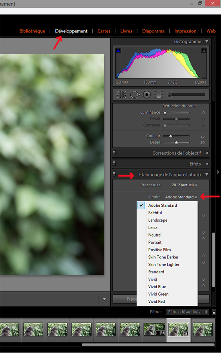The image size is (221, 353).
Task: Toggle the Effets panel switch
Action: pos(114,163)
